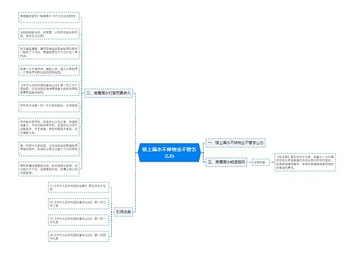Select note citing 《中华人民共和国民事诉讼法》第一百二十三条
354x254 pixels.
tap(49, 89)
